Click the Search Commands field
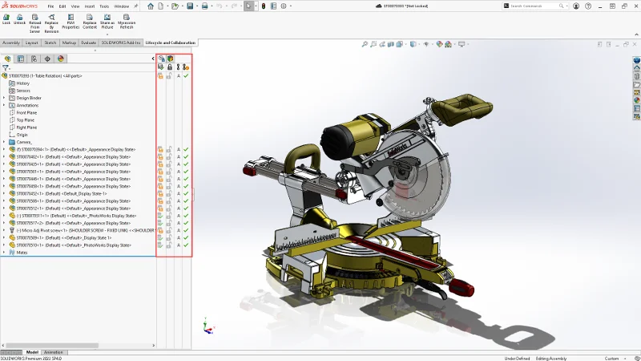 click(527, 6)
